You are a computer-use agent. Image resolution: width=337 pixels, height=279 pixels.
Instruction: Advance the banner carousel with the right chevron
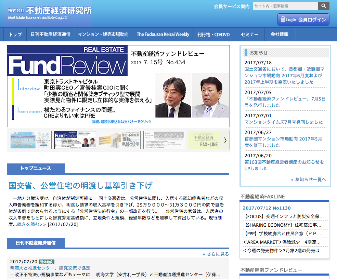pyautogui.click(x=225, y=140)
